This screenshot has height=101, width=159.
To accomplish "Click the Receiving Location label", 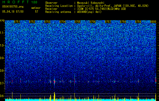I will (59, 6).
